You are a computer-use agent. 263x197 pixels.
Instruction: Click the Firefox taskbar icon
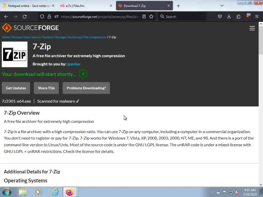[x=70, y=192]
